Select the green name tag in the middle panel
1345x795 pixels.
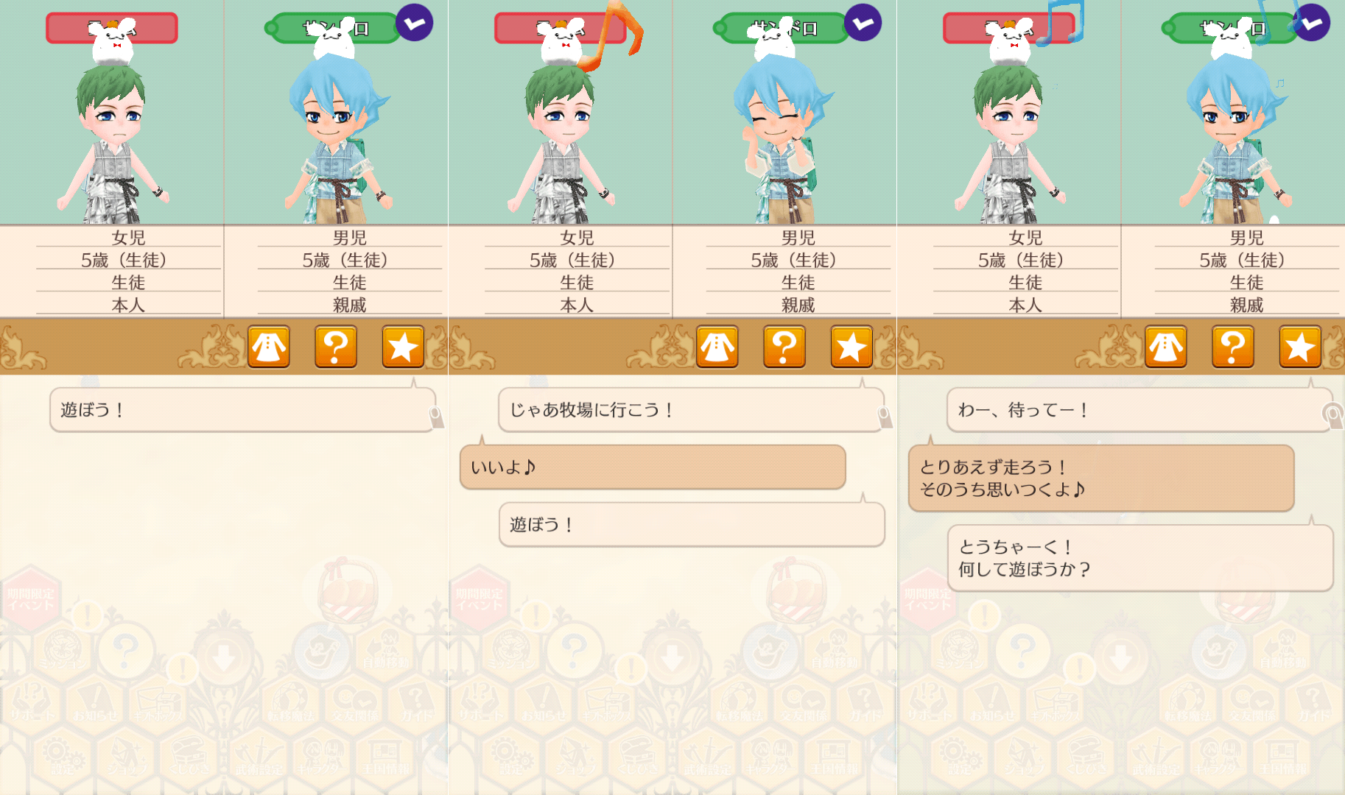pos(781,29)
